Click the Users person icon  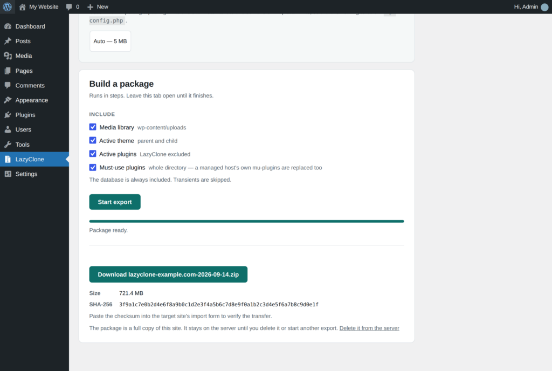tap(8, 129)
